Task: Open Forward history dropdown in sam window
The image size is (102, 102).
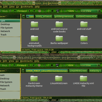Action: click(x=29, y=11)
